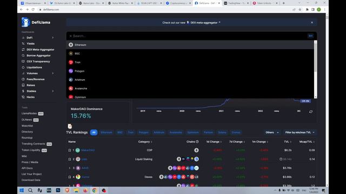This screenshot has width=346, height=194.
Task: Bookmark page with star icon
Action: click(300, 10)
